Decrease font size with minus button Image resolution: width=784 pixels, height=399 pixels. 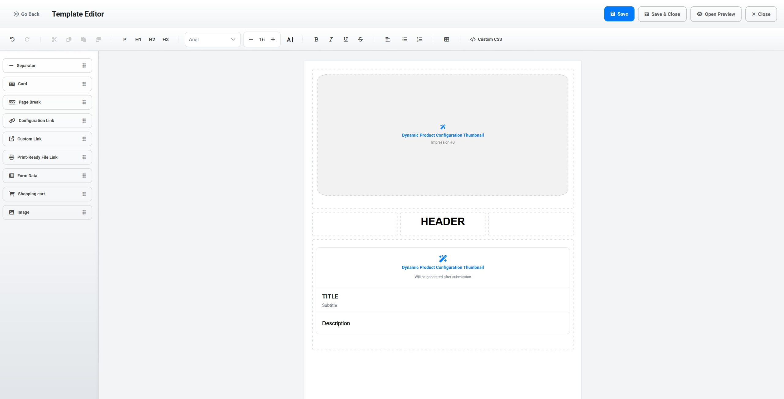point(251,39)
